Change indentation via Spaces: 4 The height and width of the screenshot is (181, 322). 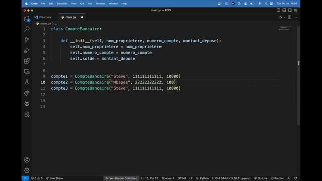pos(168,178)
